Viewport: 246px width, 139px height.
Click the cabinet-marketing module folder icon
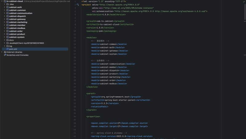7,22
